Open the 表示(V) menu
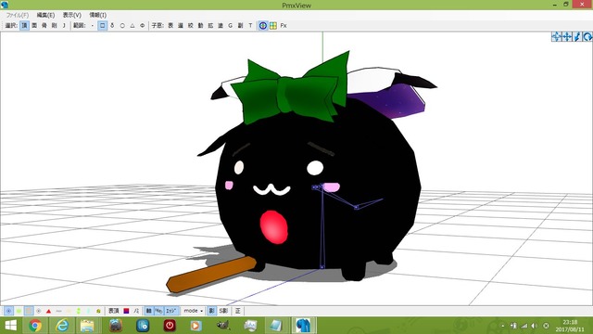This screenshot has height=334, width=593. coord(72,15)
